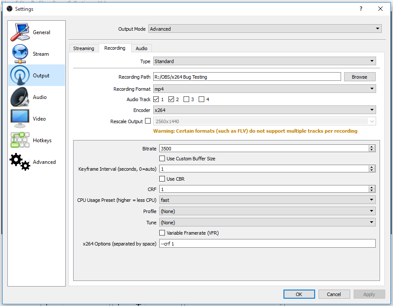Switch to the Streaming tab

coord(84,48)
